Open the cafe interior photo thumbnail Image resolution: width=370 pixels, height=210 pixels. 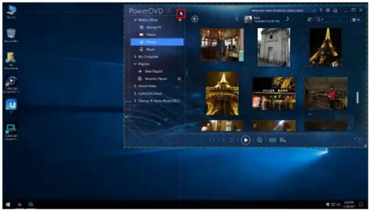222,45
